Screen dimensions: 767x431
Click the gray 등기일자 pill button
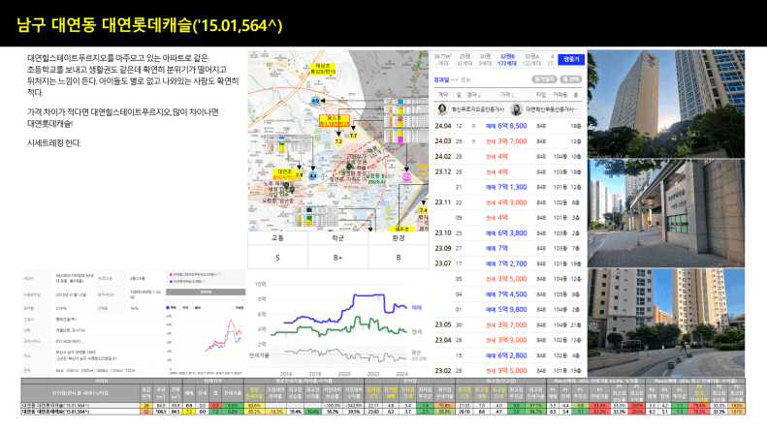point(544,79)
